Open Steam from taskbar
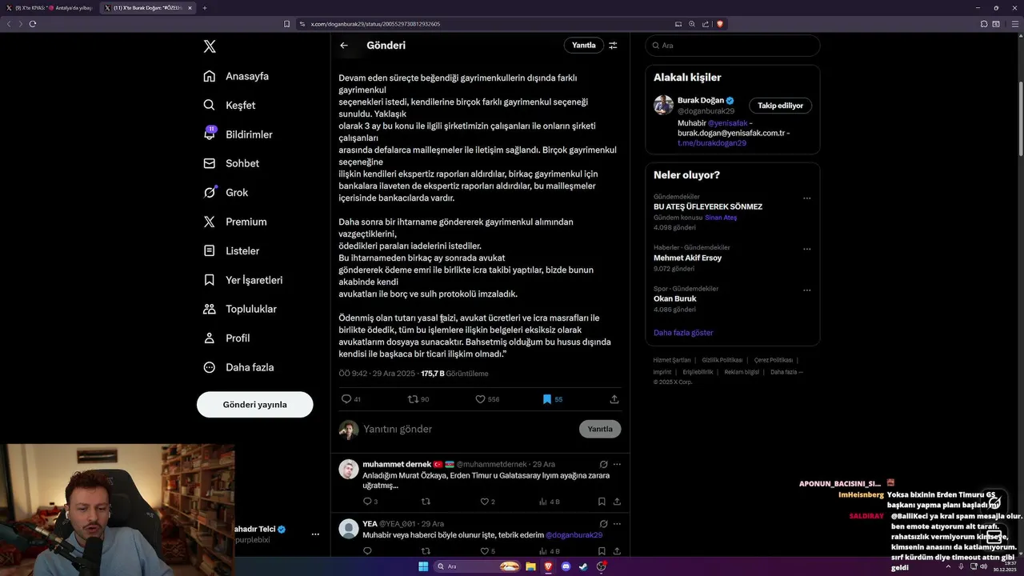1024x576 pixels. click(x=584, y=566)
